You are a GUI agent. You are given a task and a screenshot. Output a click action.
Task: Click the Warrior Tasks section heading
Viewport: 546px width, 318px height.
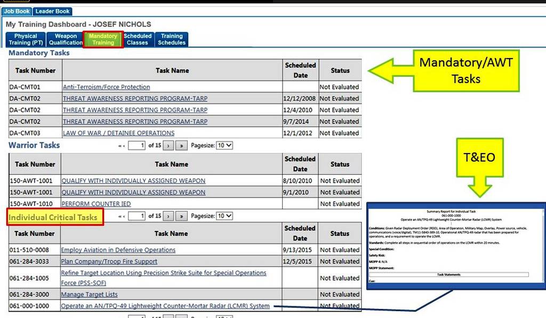tap(34, 145)
